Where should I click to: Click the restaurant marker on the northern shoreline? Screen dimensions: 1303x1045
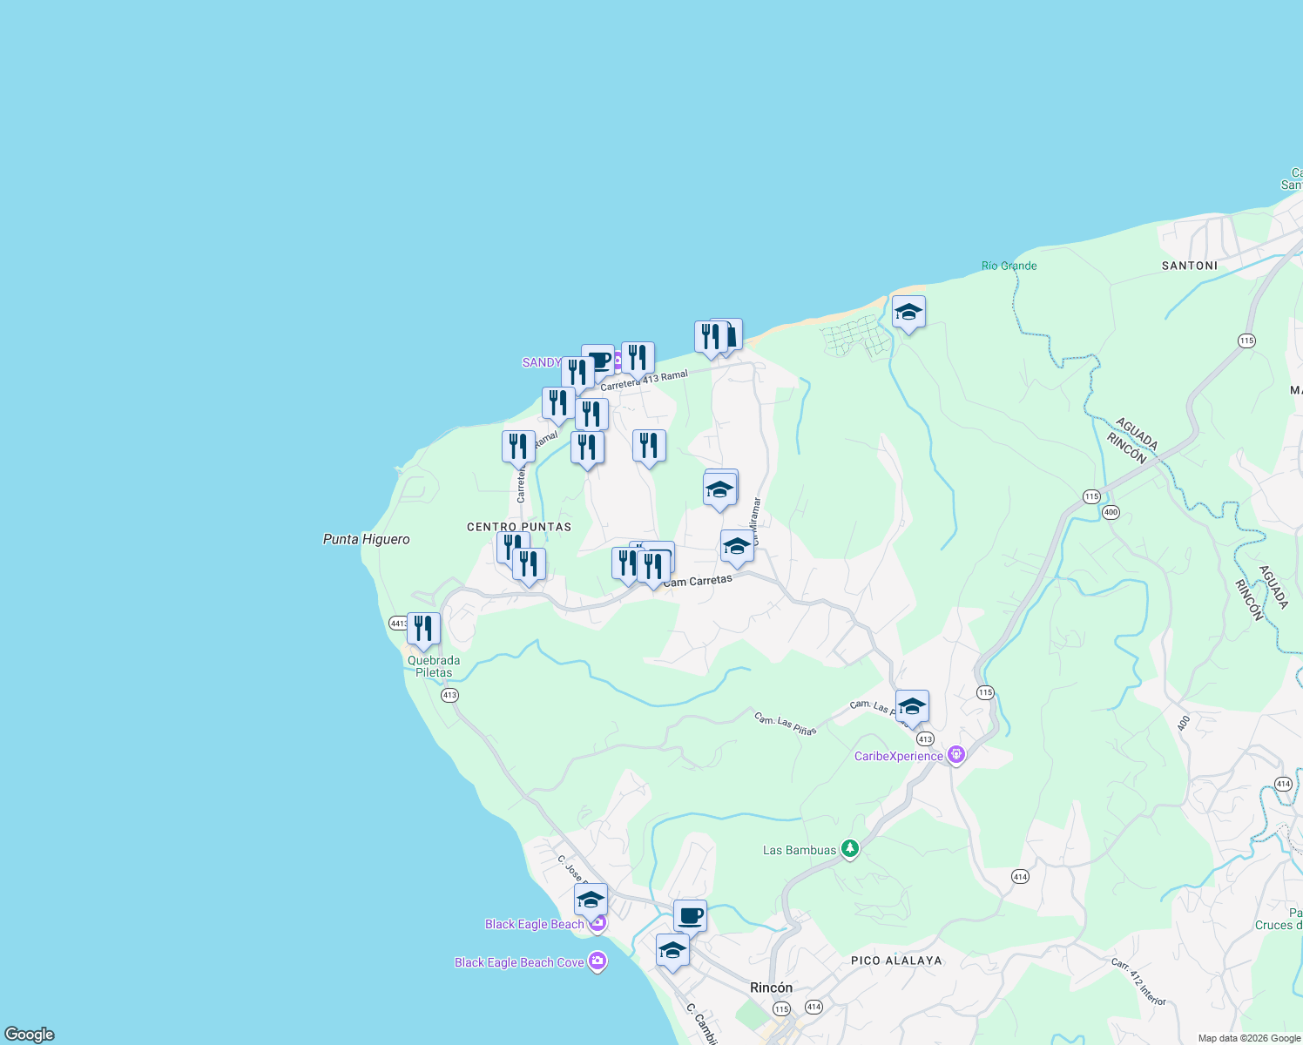tap(711, 334)
